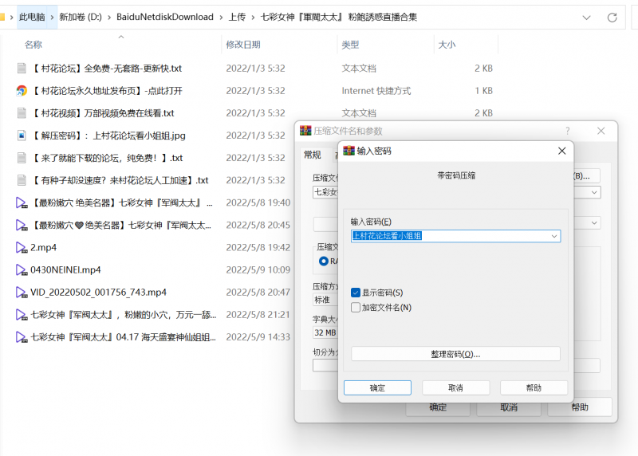Image resolution: width=638 pixels, height=456 pixels.
Task: Click the question mark help icon in title bar
Action: (568, 130)
